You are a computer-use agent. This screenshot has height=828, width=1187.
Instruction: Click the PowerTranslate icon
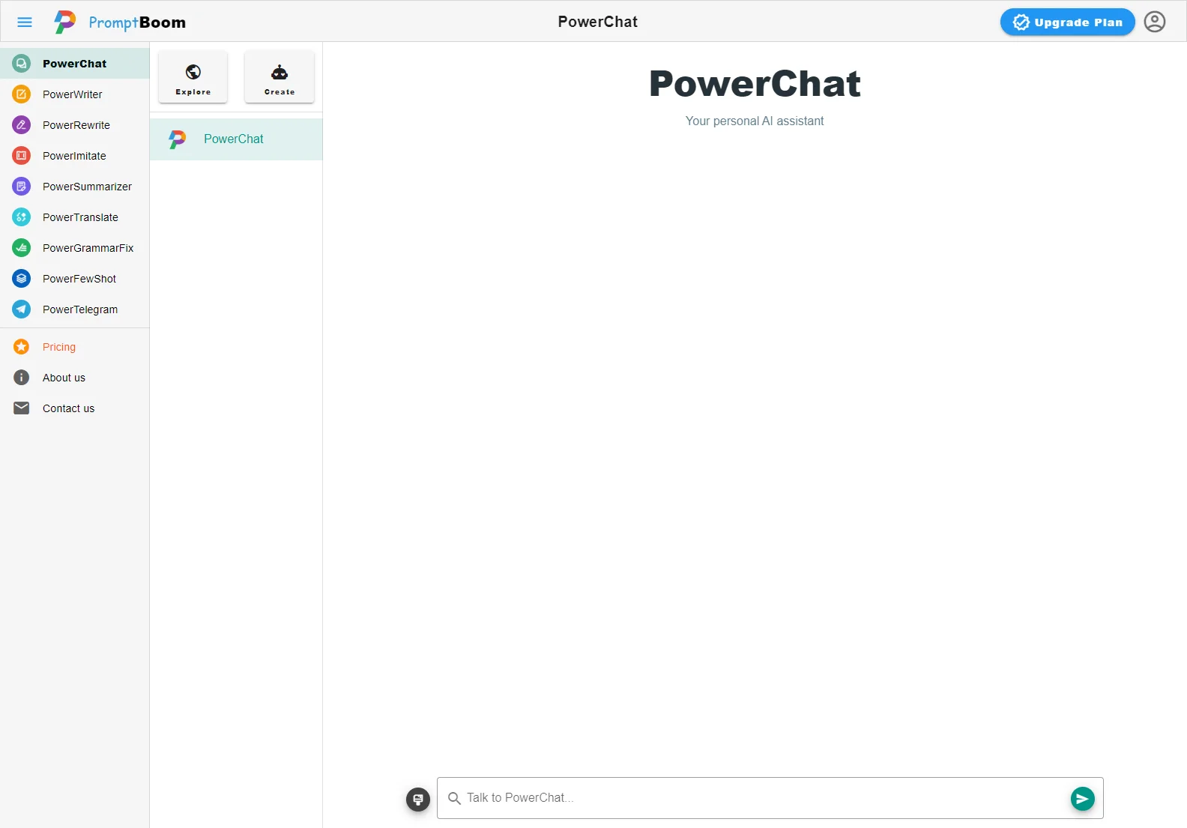point(22,217)
